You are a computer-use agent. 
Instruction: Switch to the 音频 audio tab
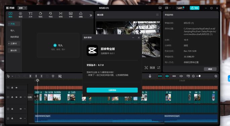(21, 15)
